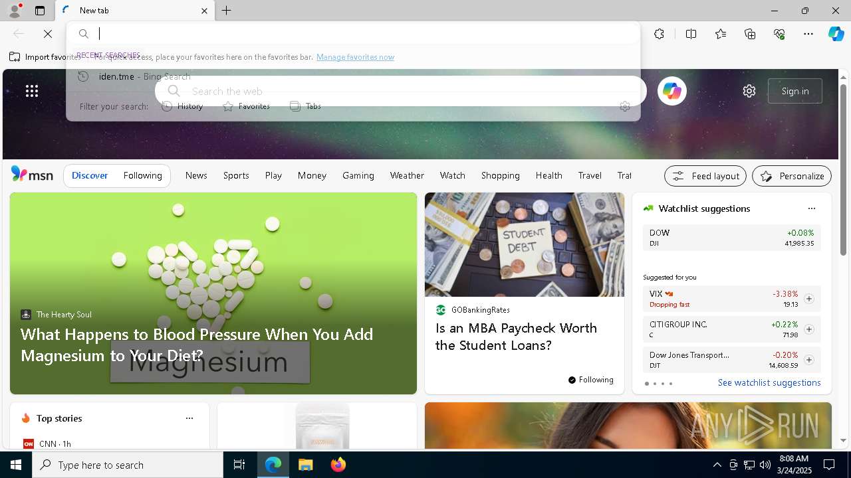Switch to the Discover tab
The width and height of the screenshot is (851, 478).
point(90,175)
